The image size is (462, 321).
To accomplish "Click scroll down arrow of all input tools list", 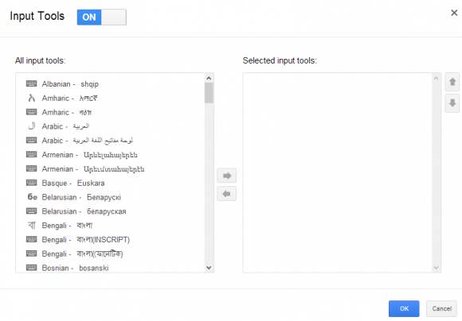I will [209, 268].
